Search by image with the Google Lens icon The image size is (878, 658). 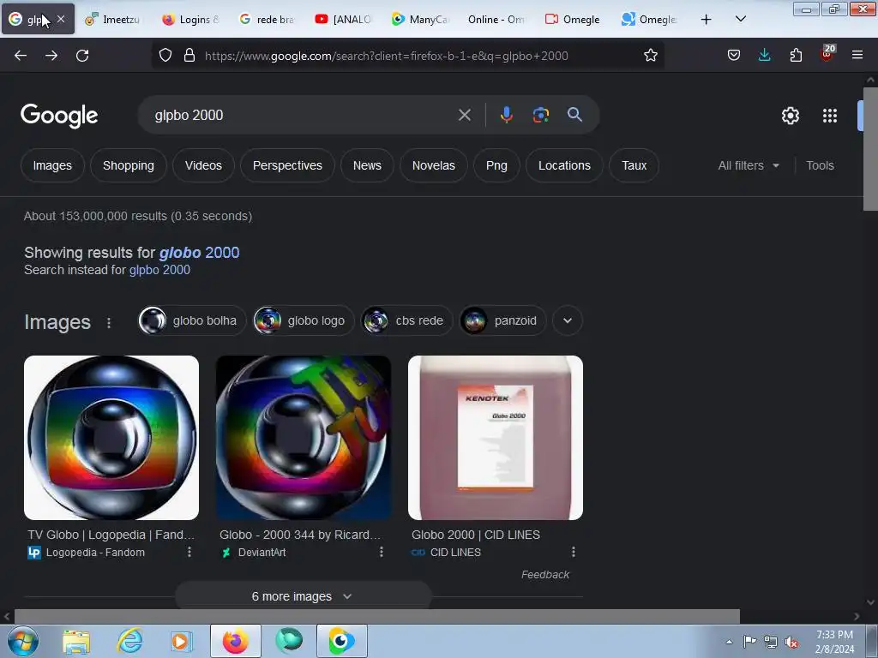540,116
